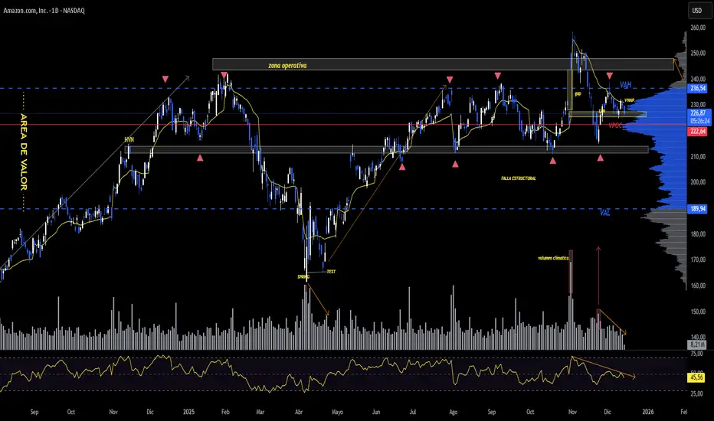Viewport: 714px width, 421px height.
Task: Click the 8,21M volume value tag
Action: tap(696, 344)
